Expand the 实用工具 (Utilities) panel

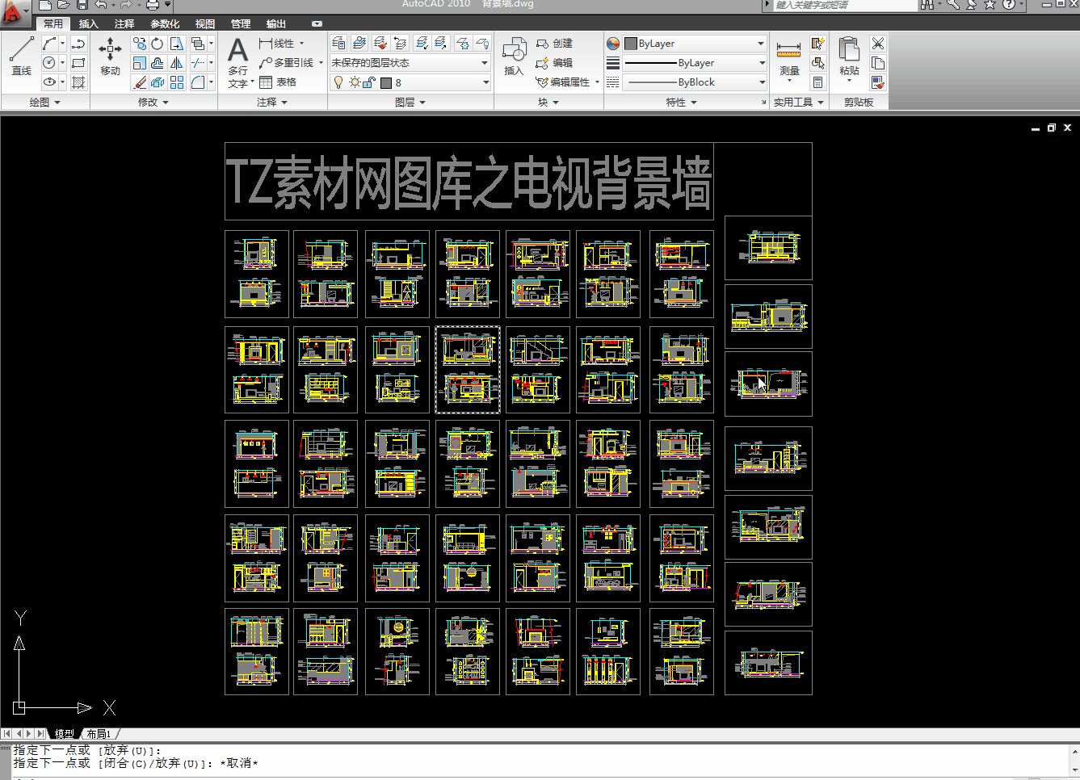point(799,103)
